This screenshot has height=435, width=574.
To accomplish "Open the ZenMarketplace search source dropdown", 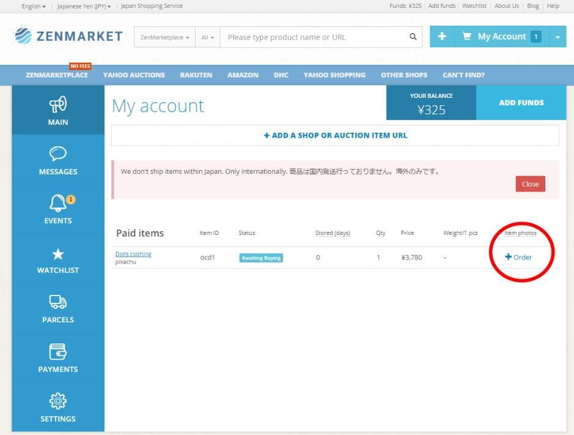I will click(x=164, y=37).
